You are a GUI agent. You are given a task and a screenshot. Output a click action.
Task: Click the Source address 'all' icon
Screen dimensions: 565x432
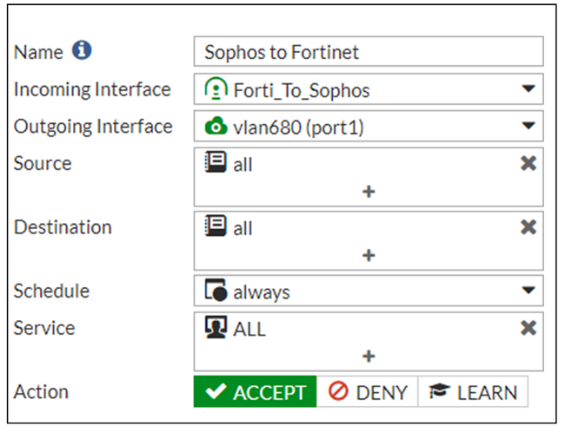215,163
